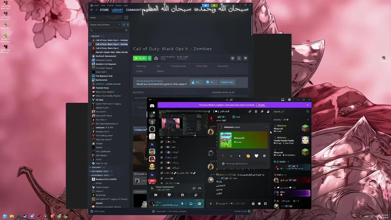Click Discord share your screen button
Viewport: 391px width, 220px height.
click(169, 195)
